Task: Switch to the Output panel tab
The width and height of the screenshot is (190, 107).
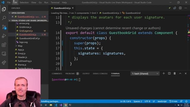Action: click(86, 73)
